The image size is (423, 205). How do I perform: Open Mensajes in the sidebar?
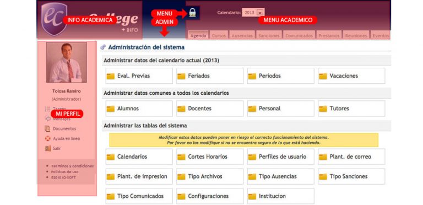(62, 118)
